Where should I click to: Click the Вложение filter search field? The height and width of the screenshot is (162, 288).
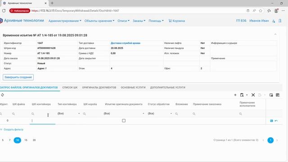coord(182,114)
